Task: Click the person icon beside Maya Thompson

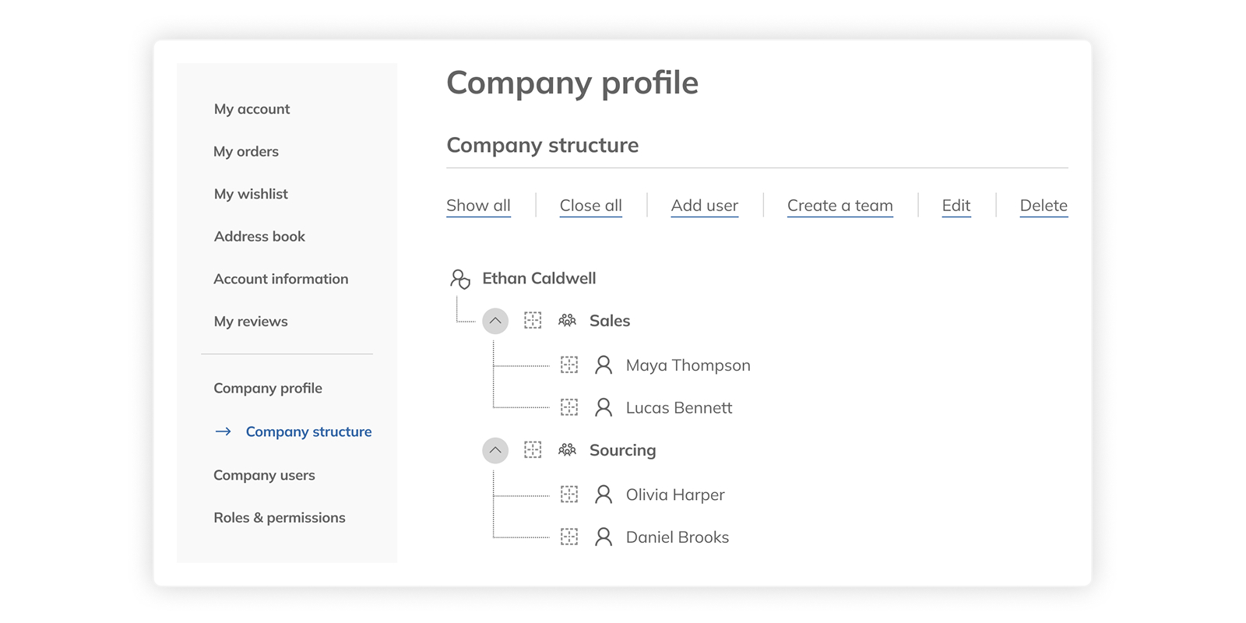Action: (x=604, y=365)
